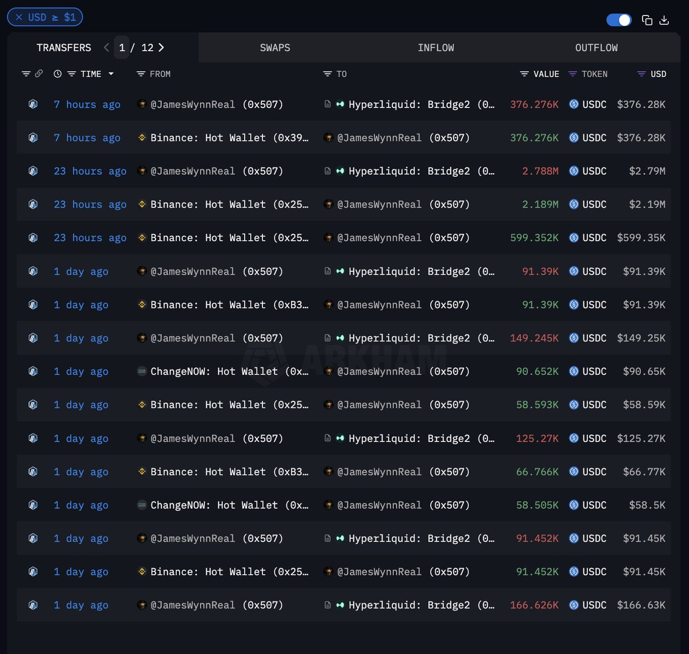Click Binance icon in the 2.189M row
Image resolution: width=689 pixels, height=654 pixels.
click(x=142, y=205)
